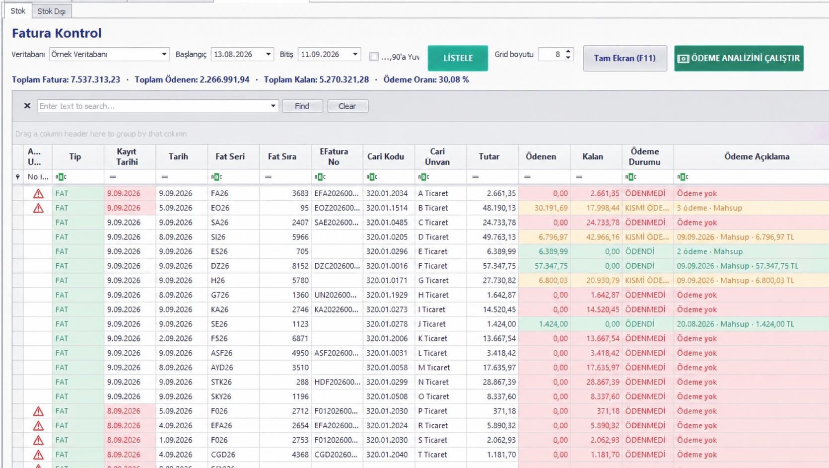Click the Tip column filter condition icon

click(x=61, y=177)
